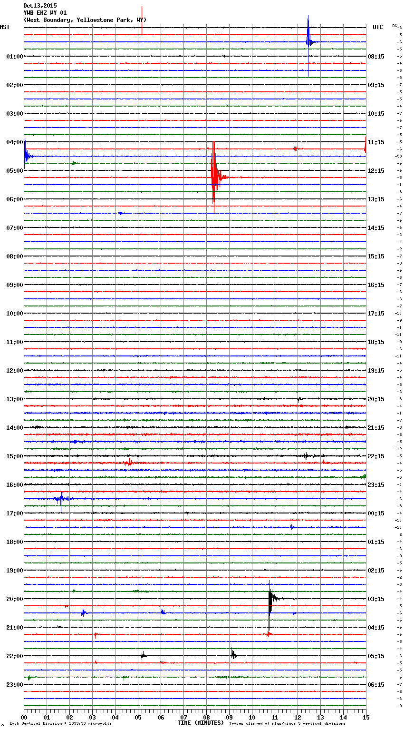Click the tall blue event near minute 12.5
The height and width of the screenshot is (730, 404).
308,42
